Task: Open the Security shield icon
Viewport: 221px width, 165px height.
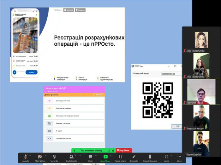Action: tap(54, 158)
